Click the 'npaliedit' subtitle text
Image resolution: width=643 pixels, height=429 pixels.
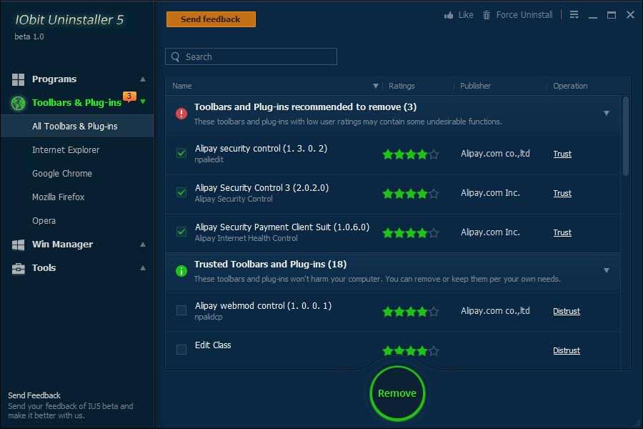(x=209, y=159)
